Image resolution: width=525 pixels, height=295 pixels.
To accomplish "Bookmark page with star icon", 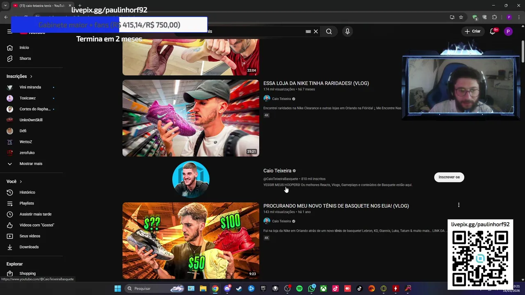I will click(461, 17).
